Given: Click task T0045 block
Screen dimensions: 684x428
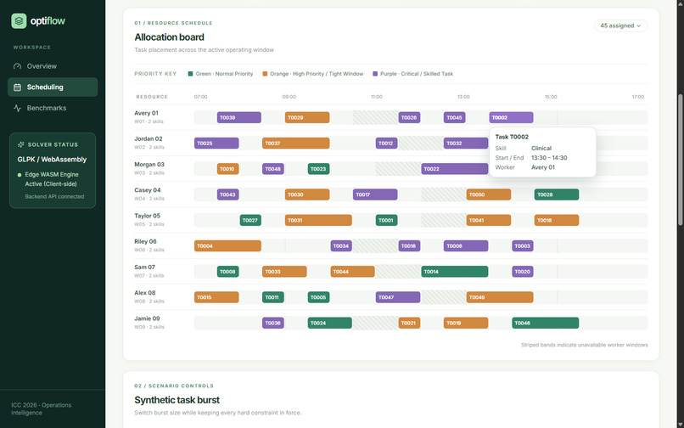Looking at the screenshot, I should [x=455, y=117].
